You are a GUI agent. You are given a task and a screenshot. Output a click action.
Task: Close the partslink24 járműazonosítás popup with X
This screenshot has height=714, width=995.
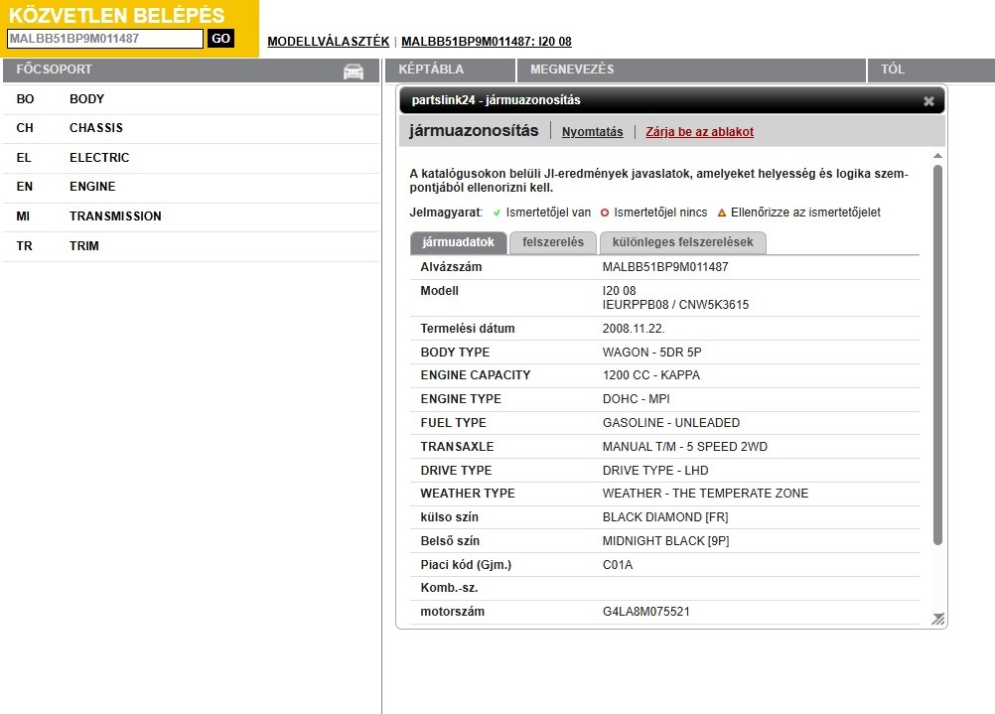928,100
